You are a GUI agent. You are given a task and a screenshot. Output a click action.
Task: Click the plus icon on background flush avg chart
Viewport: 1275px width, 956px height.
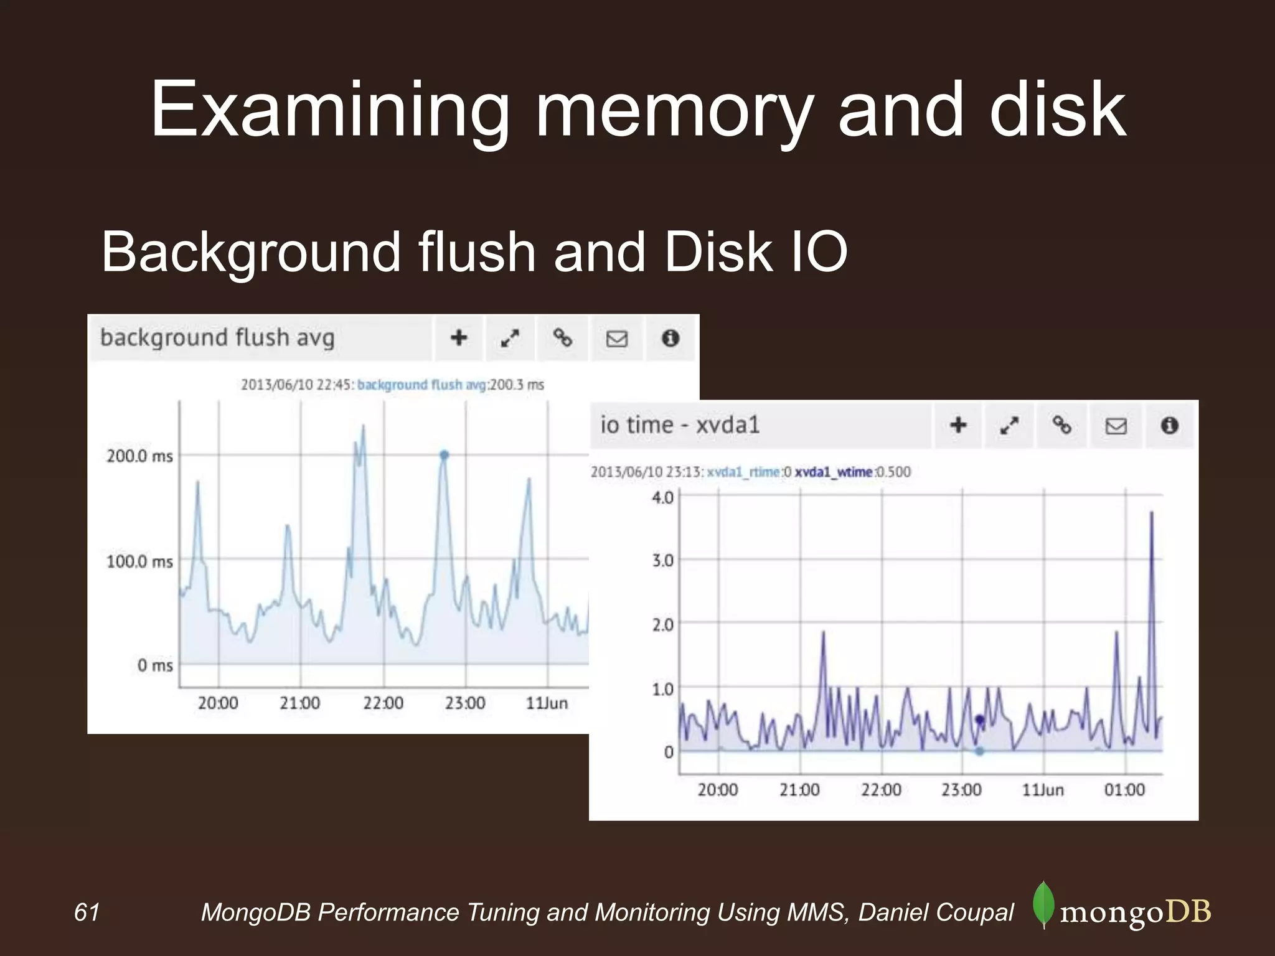(459, 338)
